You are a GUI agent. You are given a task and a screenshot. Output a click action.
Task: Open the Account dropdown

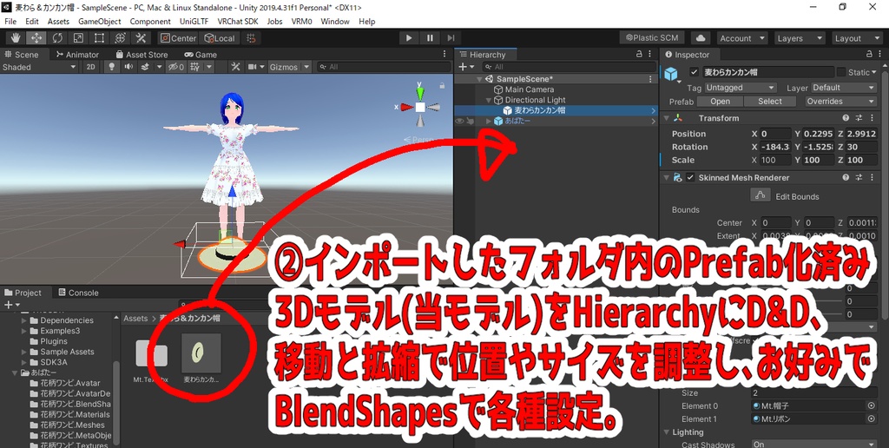coord(741,38)
